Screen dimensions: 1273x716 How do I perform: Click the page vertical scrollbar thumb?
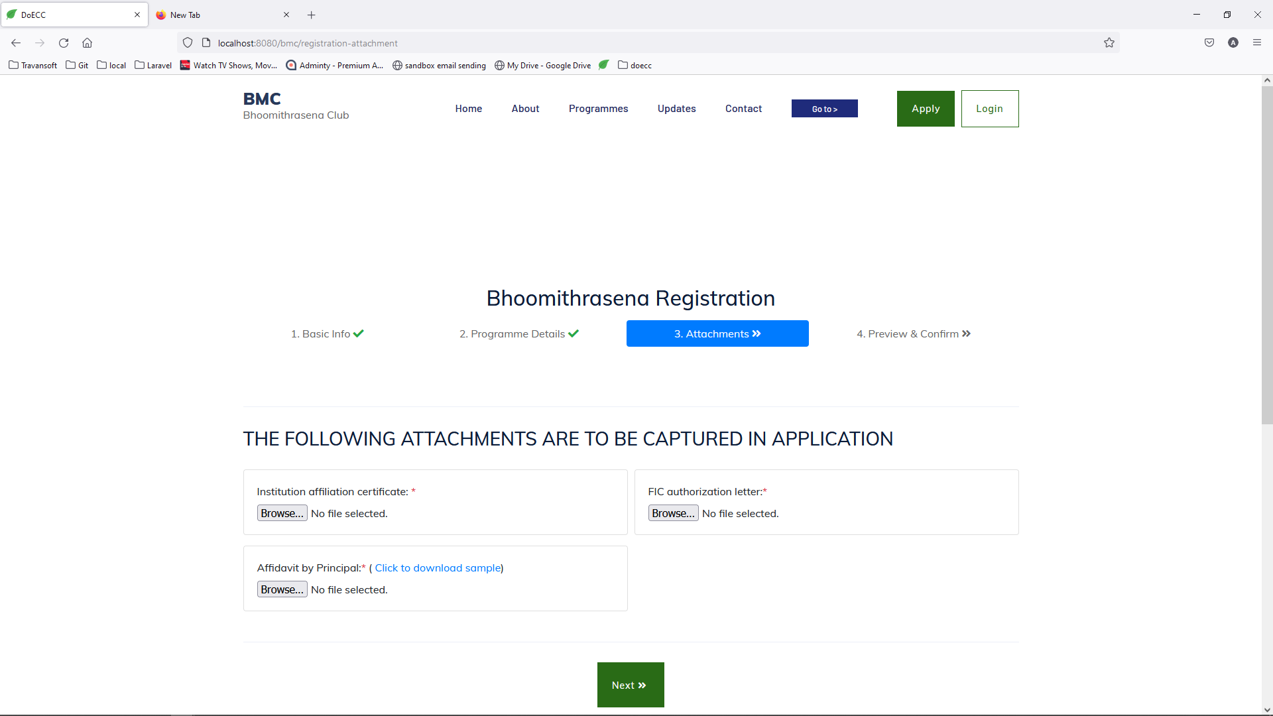(1266, 255)
